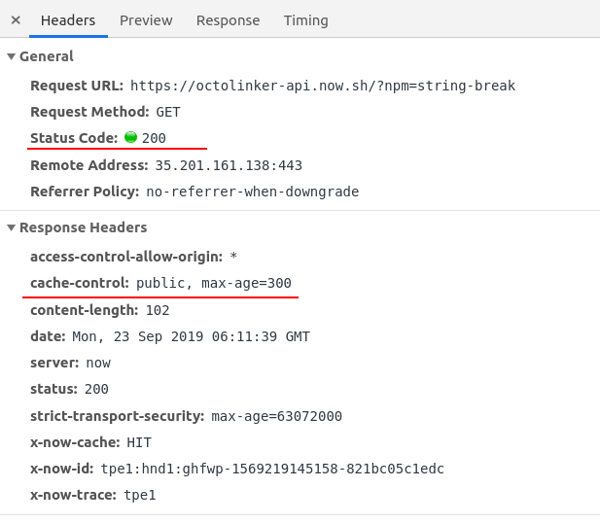Viewport: 600px width, 523px height.
Task: Click the date header value
Action: [189, 336]
